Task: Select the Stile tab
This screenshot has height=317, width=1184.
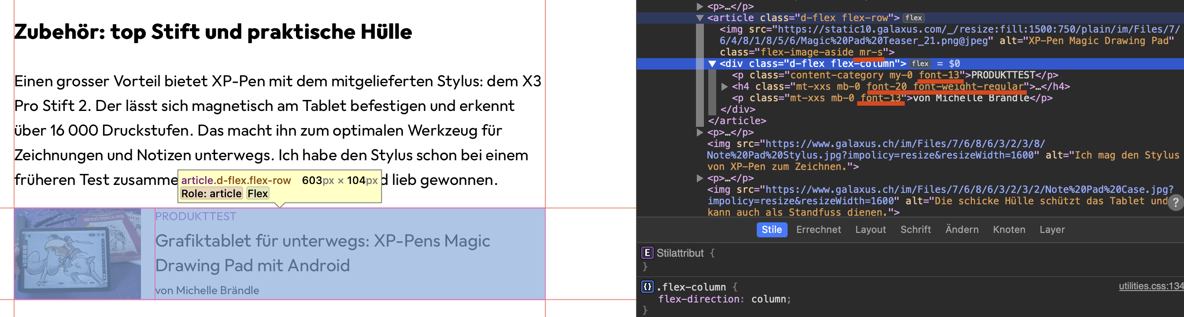Action: (772, 230)
